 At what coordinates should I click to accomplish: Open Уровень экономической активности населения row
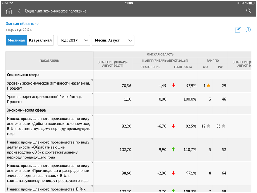coord(49,86)
